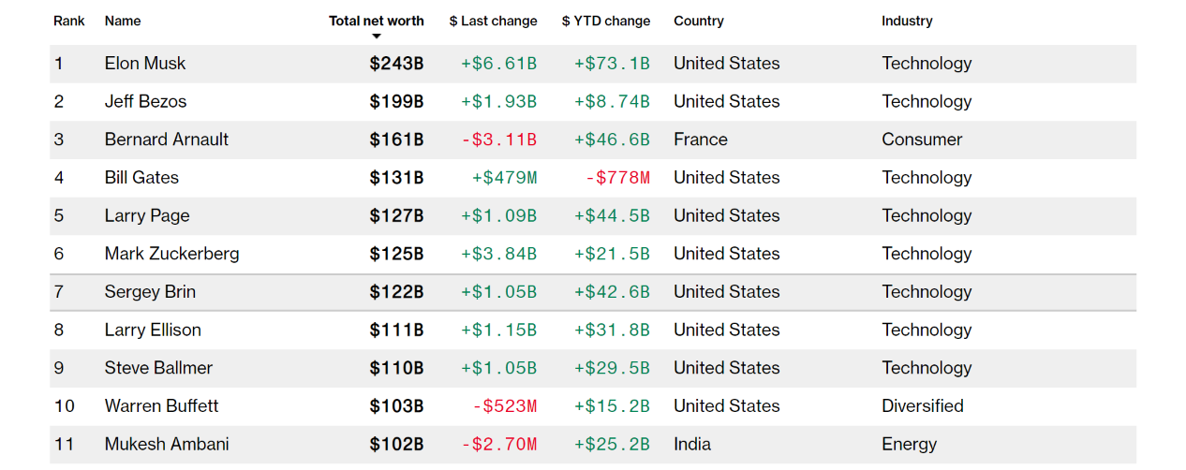
Task: Click Elon Musk's $243B net worth value
Action: [396, 64]
